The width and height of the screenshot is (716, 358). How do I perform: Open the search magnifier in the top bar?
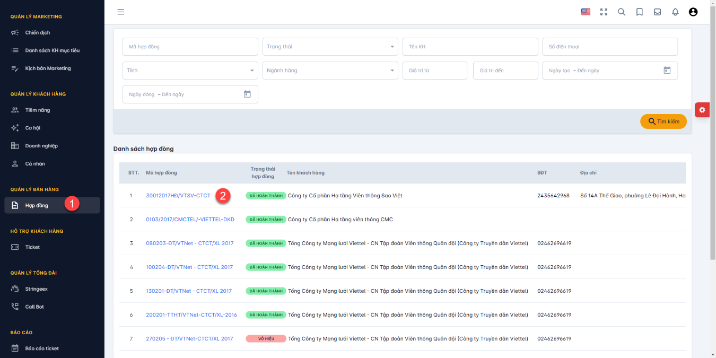(622, 12)
